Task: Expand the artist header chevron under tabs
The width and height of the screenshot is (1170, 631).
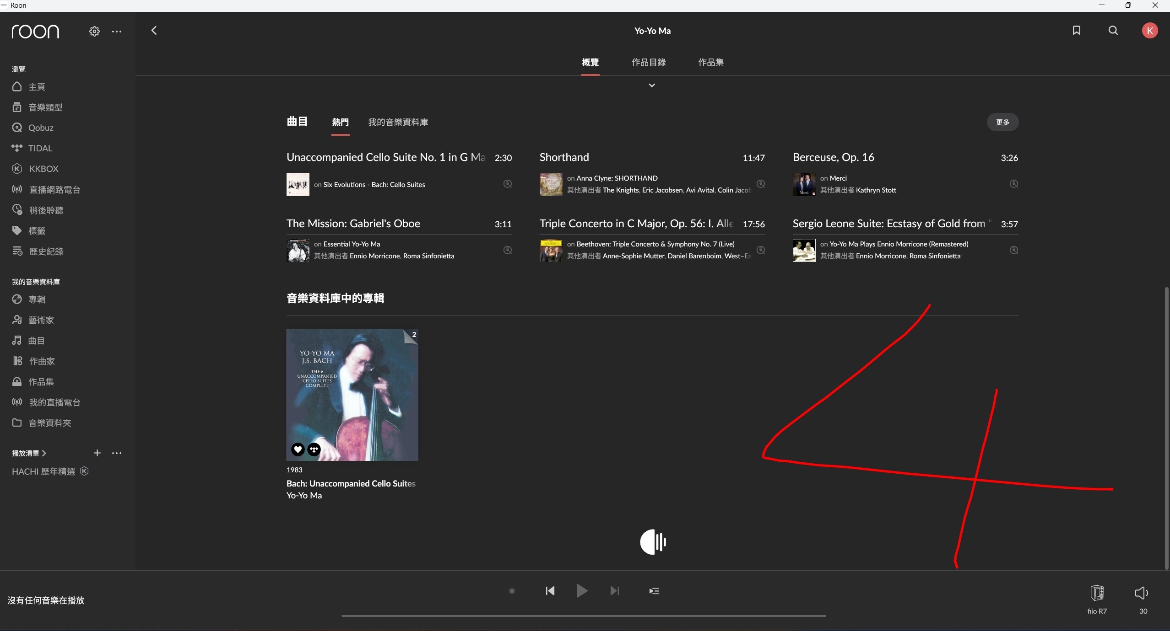Action: [652, 86]
